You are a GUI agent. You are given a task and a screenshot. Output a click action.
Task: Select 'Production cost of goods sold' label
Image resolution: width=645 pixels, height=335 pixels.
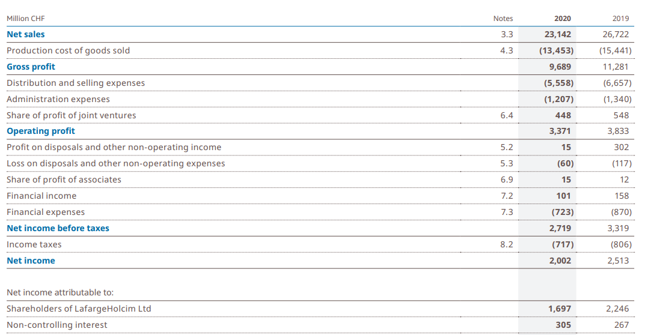pos(69,50)
